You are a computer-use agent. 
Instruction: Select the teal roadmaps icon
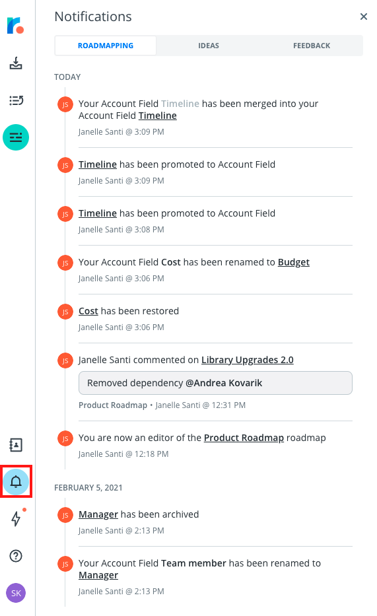pyautogui.click(x=16, y=137)
